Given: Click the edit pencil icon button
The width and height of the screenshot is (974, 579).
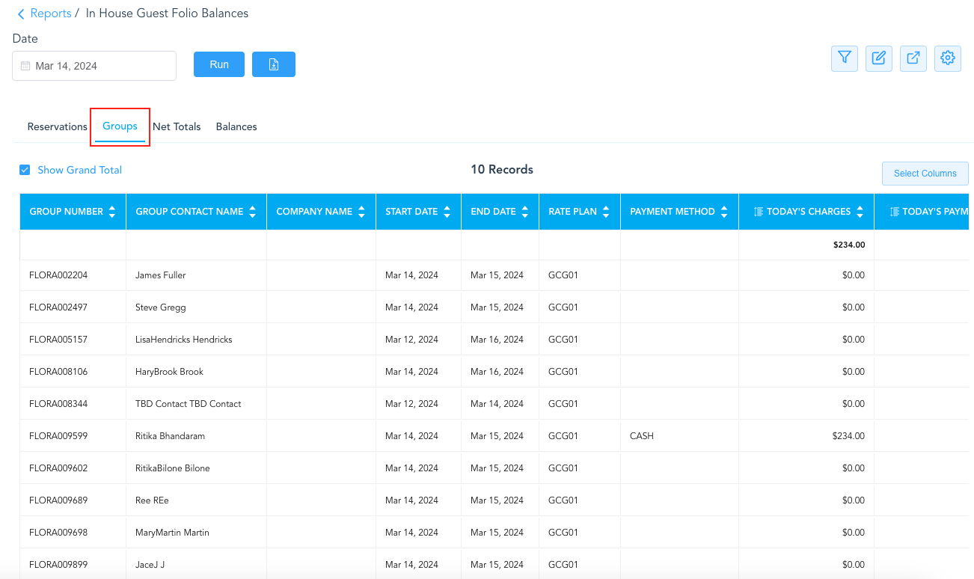Looking at the screenshot, I should pyautogui.click(x=879, y=58).
